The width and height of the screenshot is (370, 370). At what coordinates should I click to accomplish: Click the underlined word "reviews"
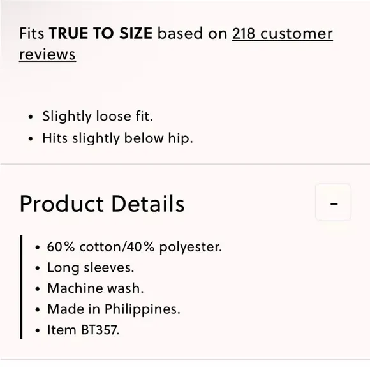tap(47, 54)
